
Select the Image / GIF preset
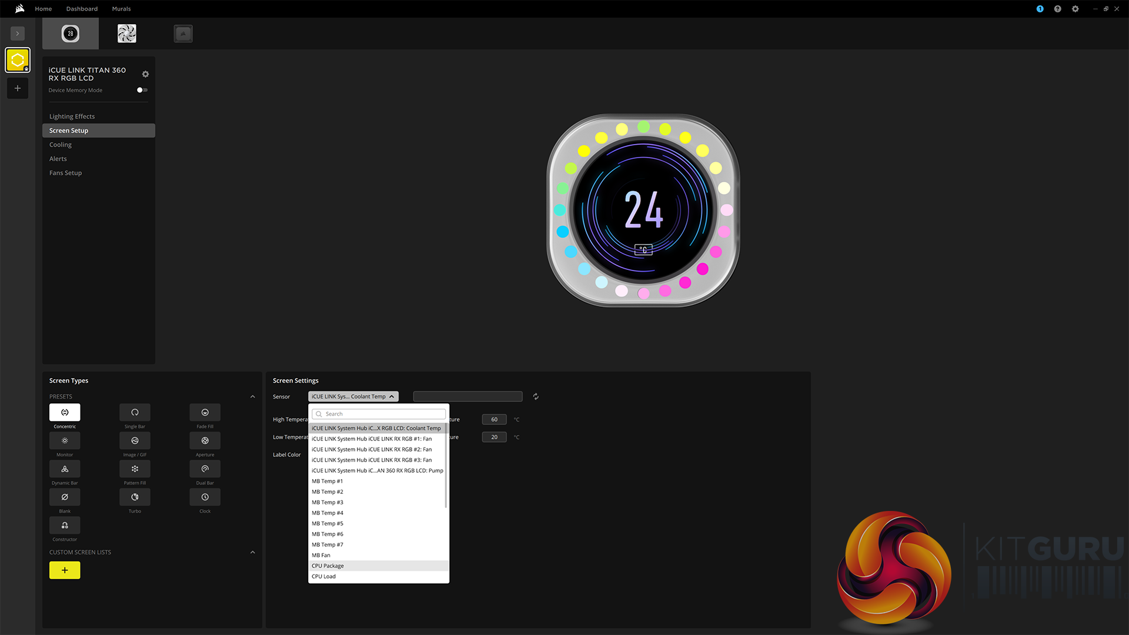click(x=135, y=440)
